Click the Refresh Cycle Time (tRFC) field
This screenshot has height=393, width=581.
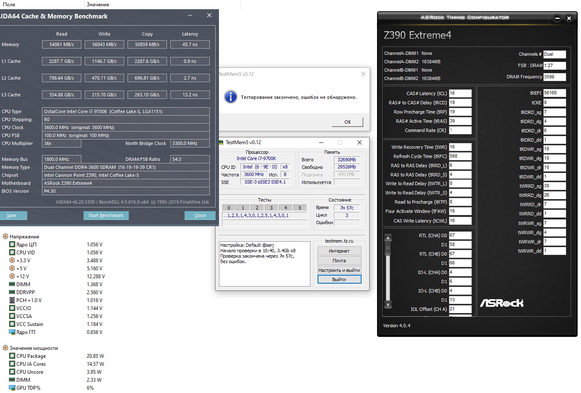(460, 156)
